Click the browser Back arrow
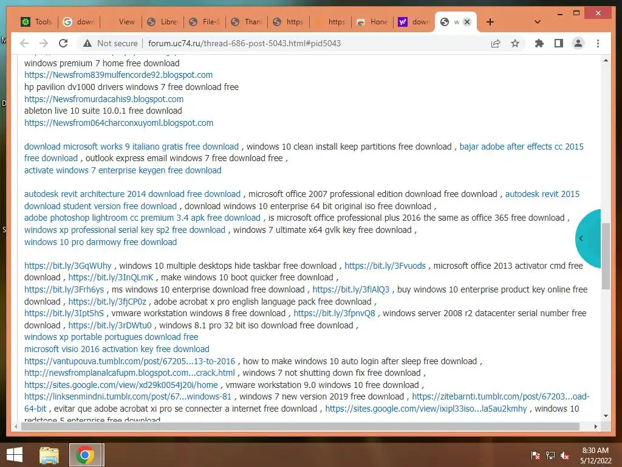This screenshot has width=622, height=467. click(x=24, y=43)
